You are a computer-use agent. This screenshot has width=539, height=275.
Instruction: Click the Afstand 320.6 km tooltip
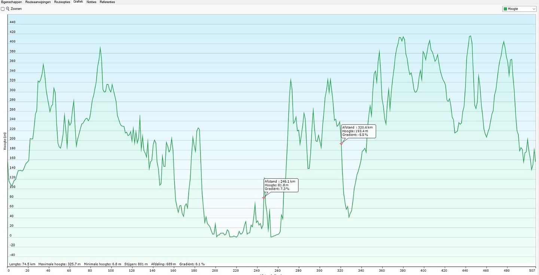coord(359,131)
